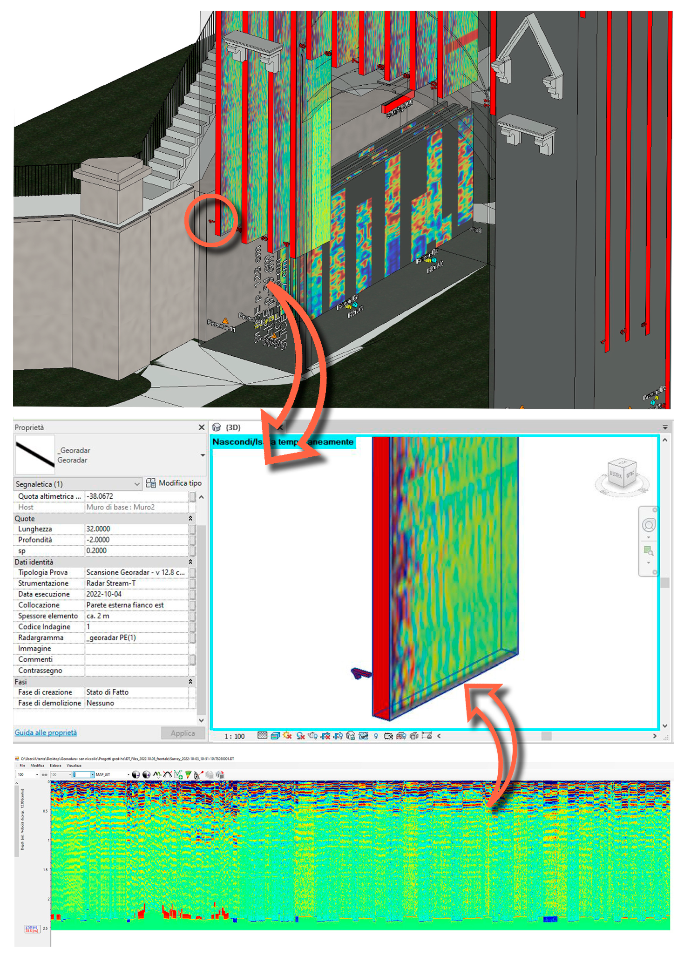Open the Guida alle proprietà link
684x956 pixels.
point(46,732)
